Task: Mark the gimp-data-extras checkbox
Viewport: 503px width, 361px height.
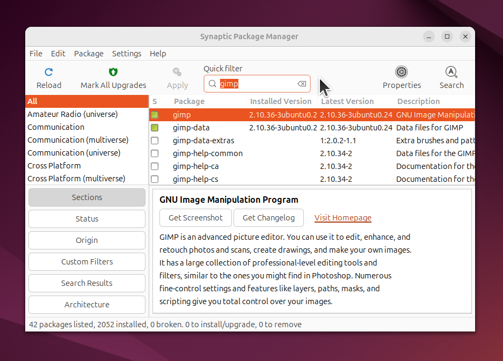Action: pyautogui.click(x=155, y=141)
